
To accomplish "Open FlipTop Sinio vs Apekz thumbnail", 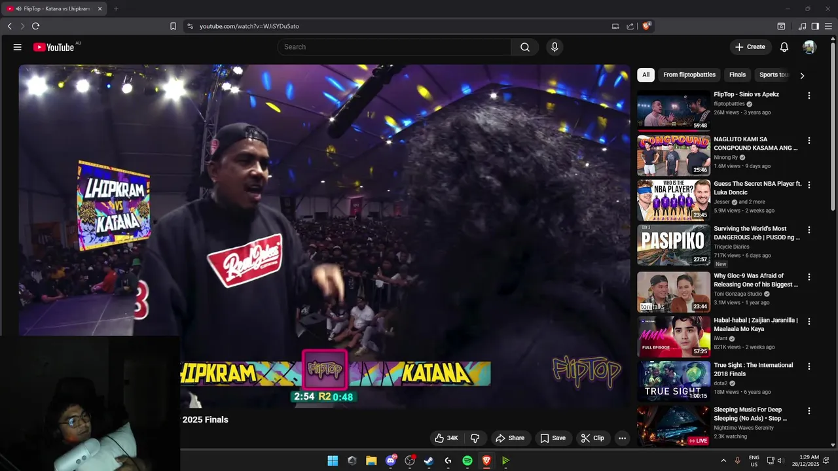I will (674, 110).
